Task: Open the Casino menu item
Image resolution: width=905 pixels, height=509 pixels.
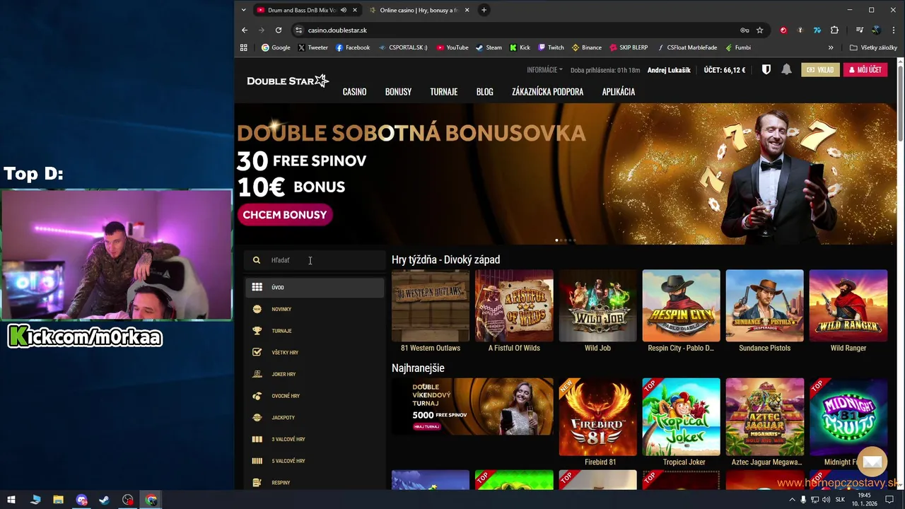Action: click(x=354, y=92)
